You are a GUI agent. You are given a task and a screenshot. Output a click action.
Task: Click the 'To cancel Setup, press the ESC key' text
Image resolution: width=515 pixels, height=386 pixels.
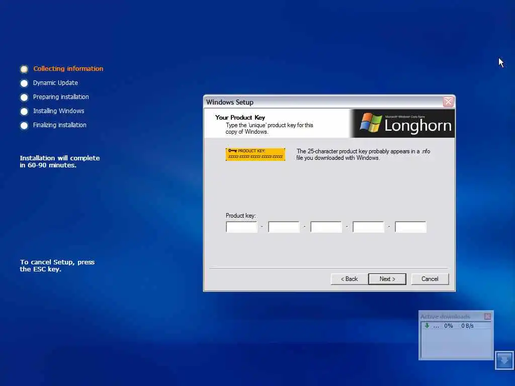(57, 265)
